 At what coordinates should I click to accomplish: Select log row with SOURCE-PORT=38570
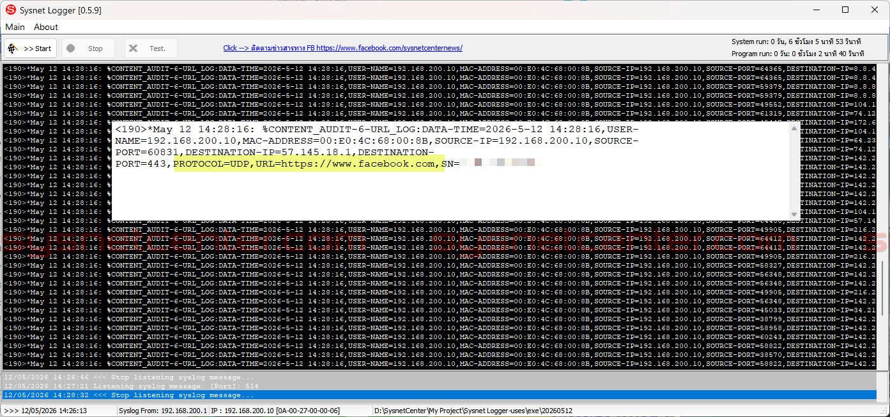(x=440, y=355)
